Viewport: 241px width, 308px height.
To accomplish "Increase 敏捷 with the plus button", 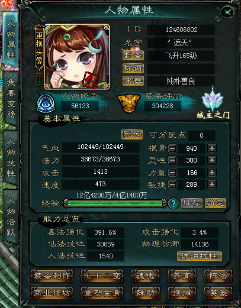I will click(212, 184).
